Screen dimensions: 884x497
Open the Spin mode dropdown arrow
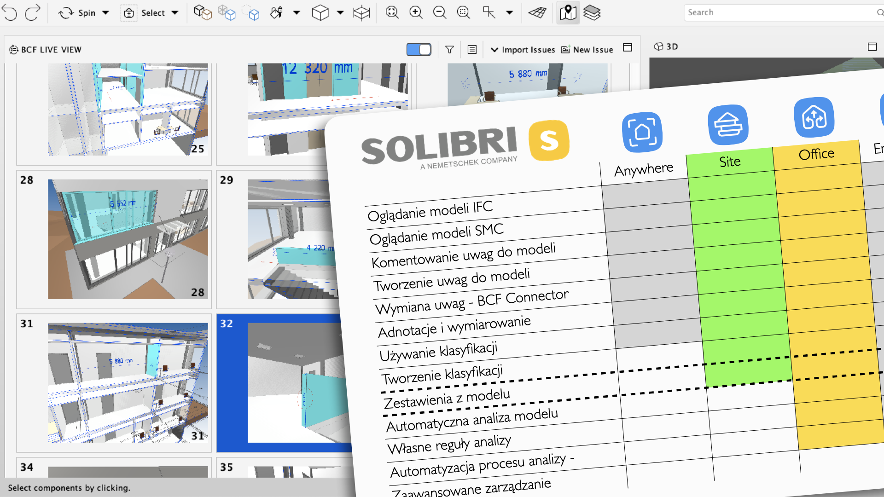pos(106,13)
